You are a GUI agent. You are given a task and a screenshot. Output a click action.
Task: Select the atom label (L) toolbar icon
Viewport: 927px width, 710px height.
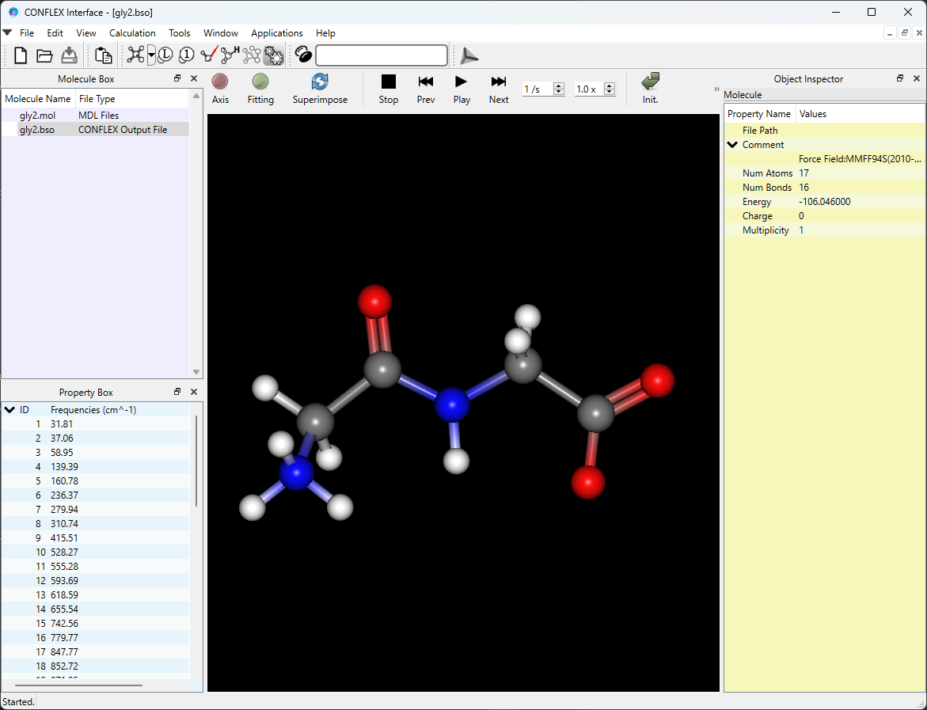point(165,55)
